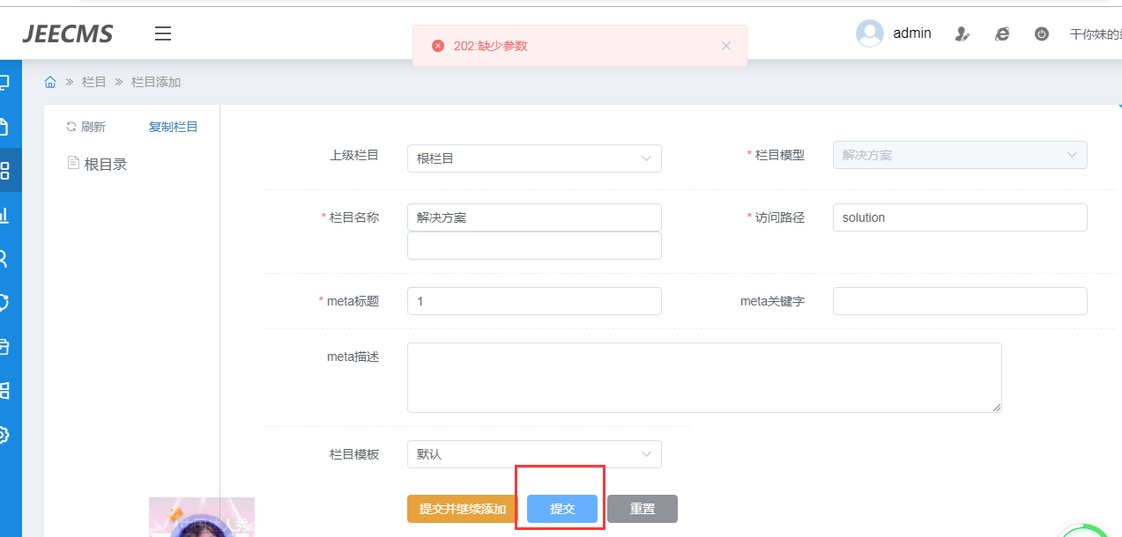The width and height of the screenshot is (1122, 537).
Task: Click the power logout icon
Action: click(x=1042, y=34)
